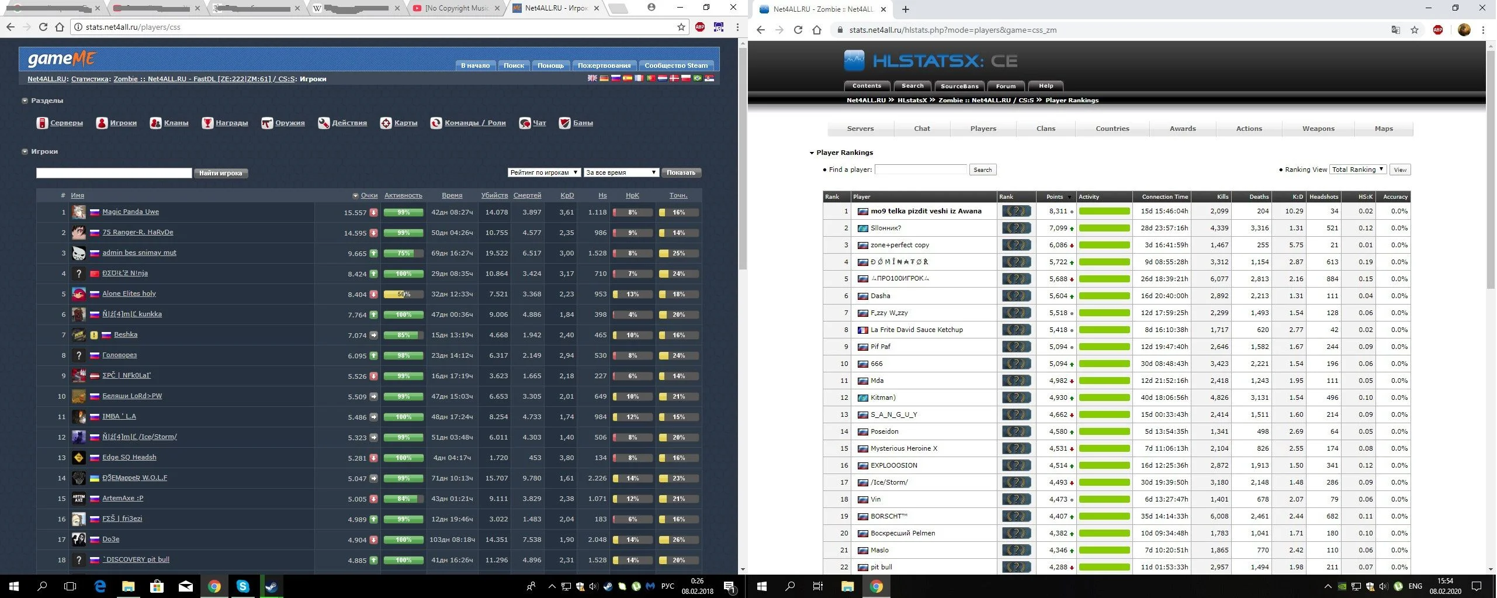Collapse the Разделы section expander

(25, 101)
